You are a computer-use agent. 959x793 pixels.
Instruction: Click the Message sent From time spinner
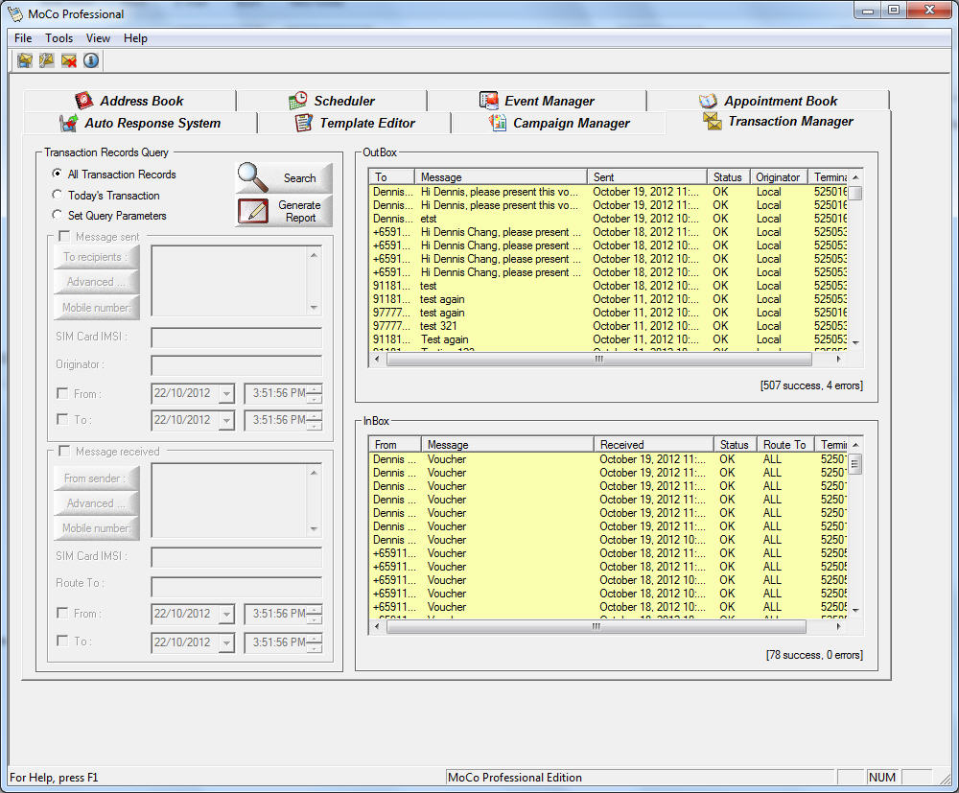click(x=315, y=394)
